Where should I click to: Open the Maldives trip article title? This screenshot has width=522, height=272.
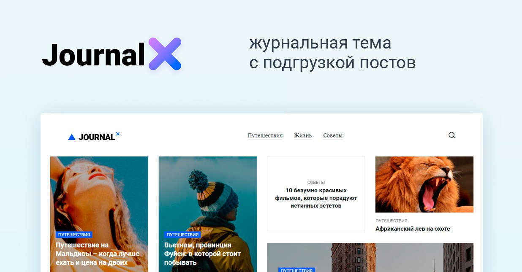(98, 253)
